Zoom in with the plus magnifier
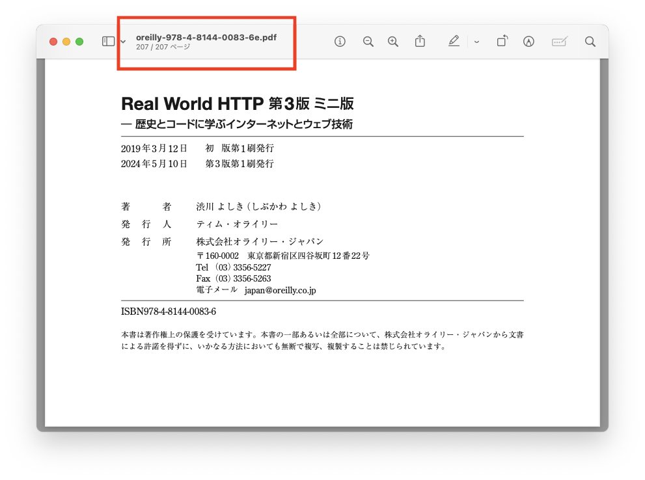This screenshot has height=480, width=645. [x=393, y=42]
